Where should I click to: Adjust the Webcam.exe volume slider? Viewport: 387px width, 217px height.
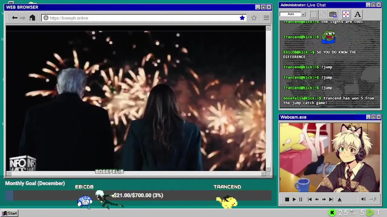point(373,199)
